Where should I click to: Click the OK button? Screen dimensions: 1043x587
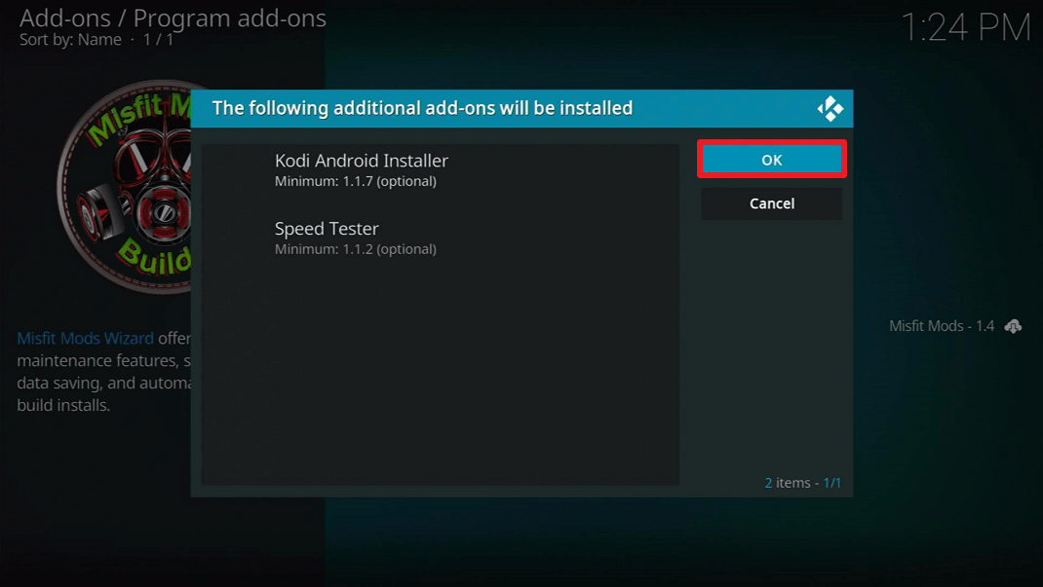click(772, 160)
